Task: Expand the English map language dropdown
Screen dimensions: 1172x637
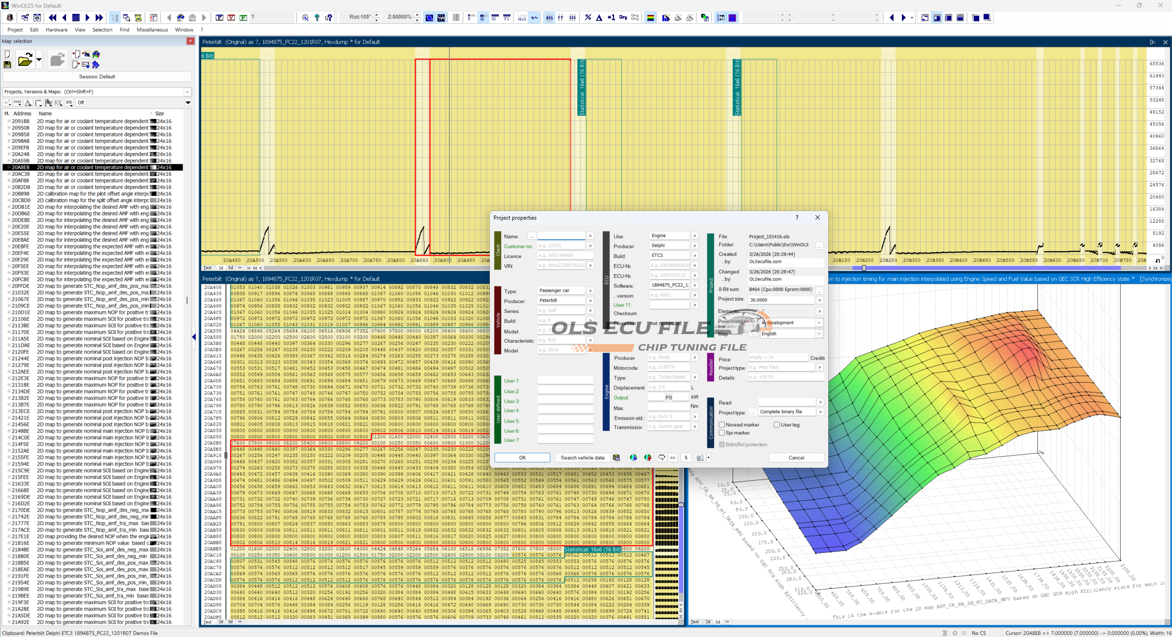Action: [x=819, y=334]
